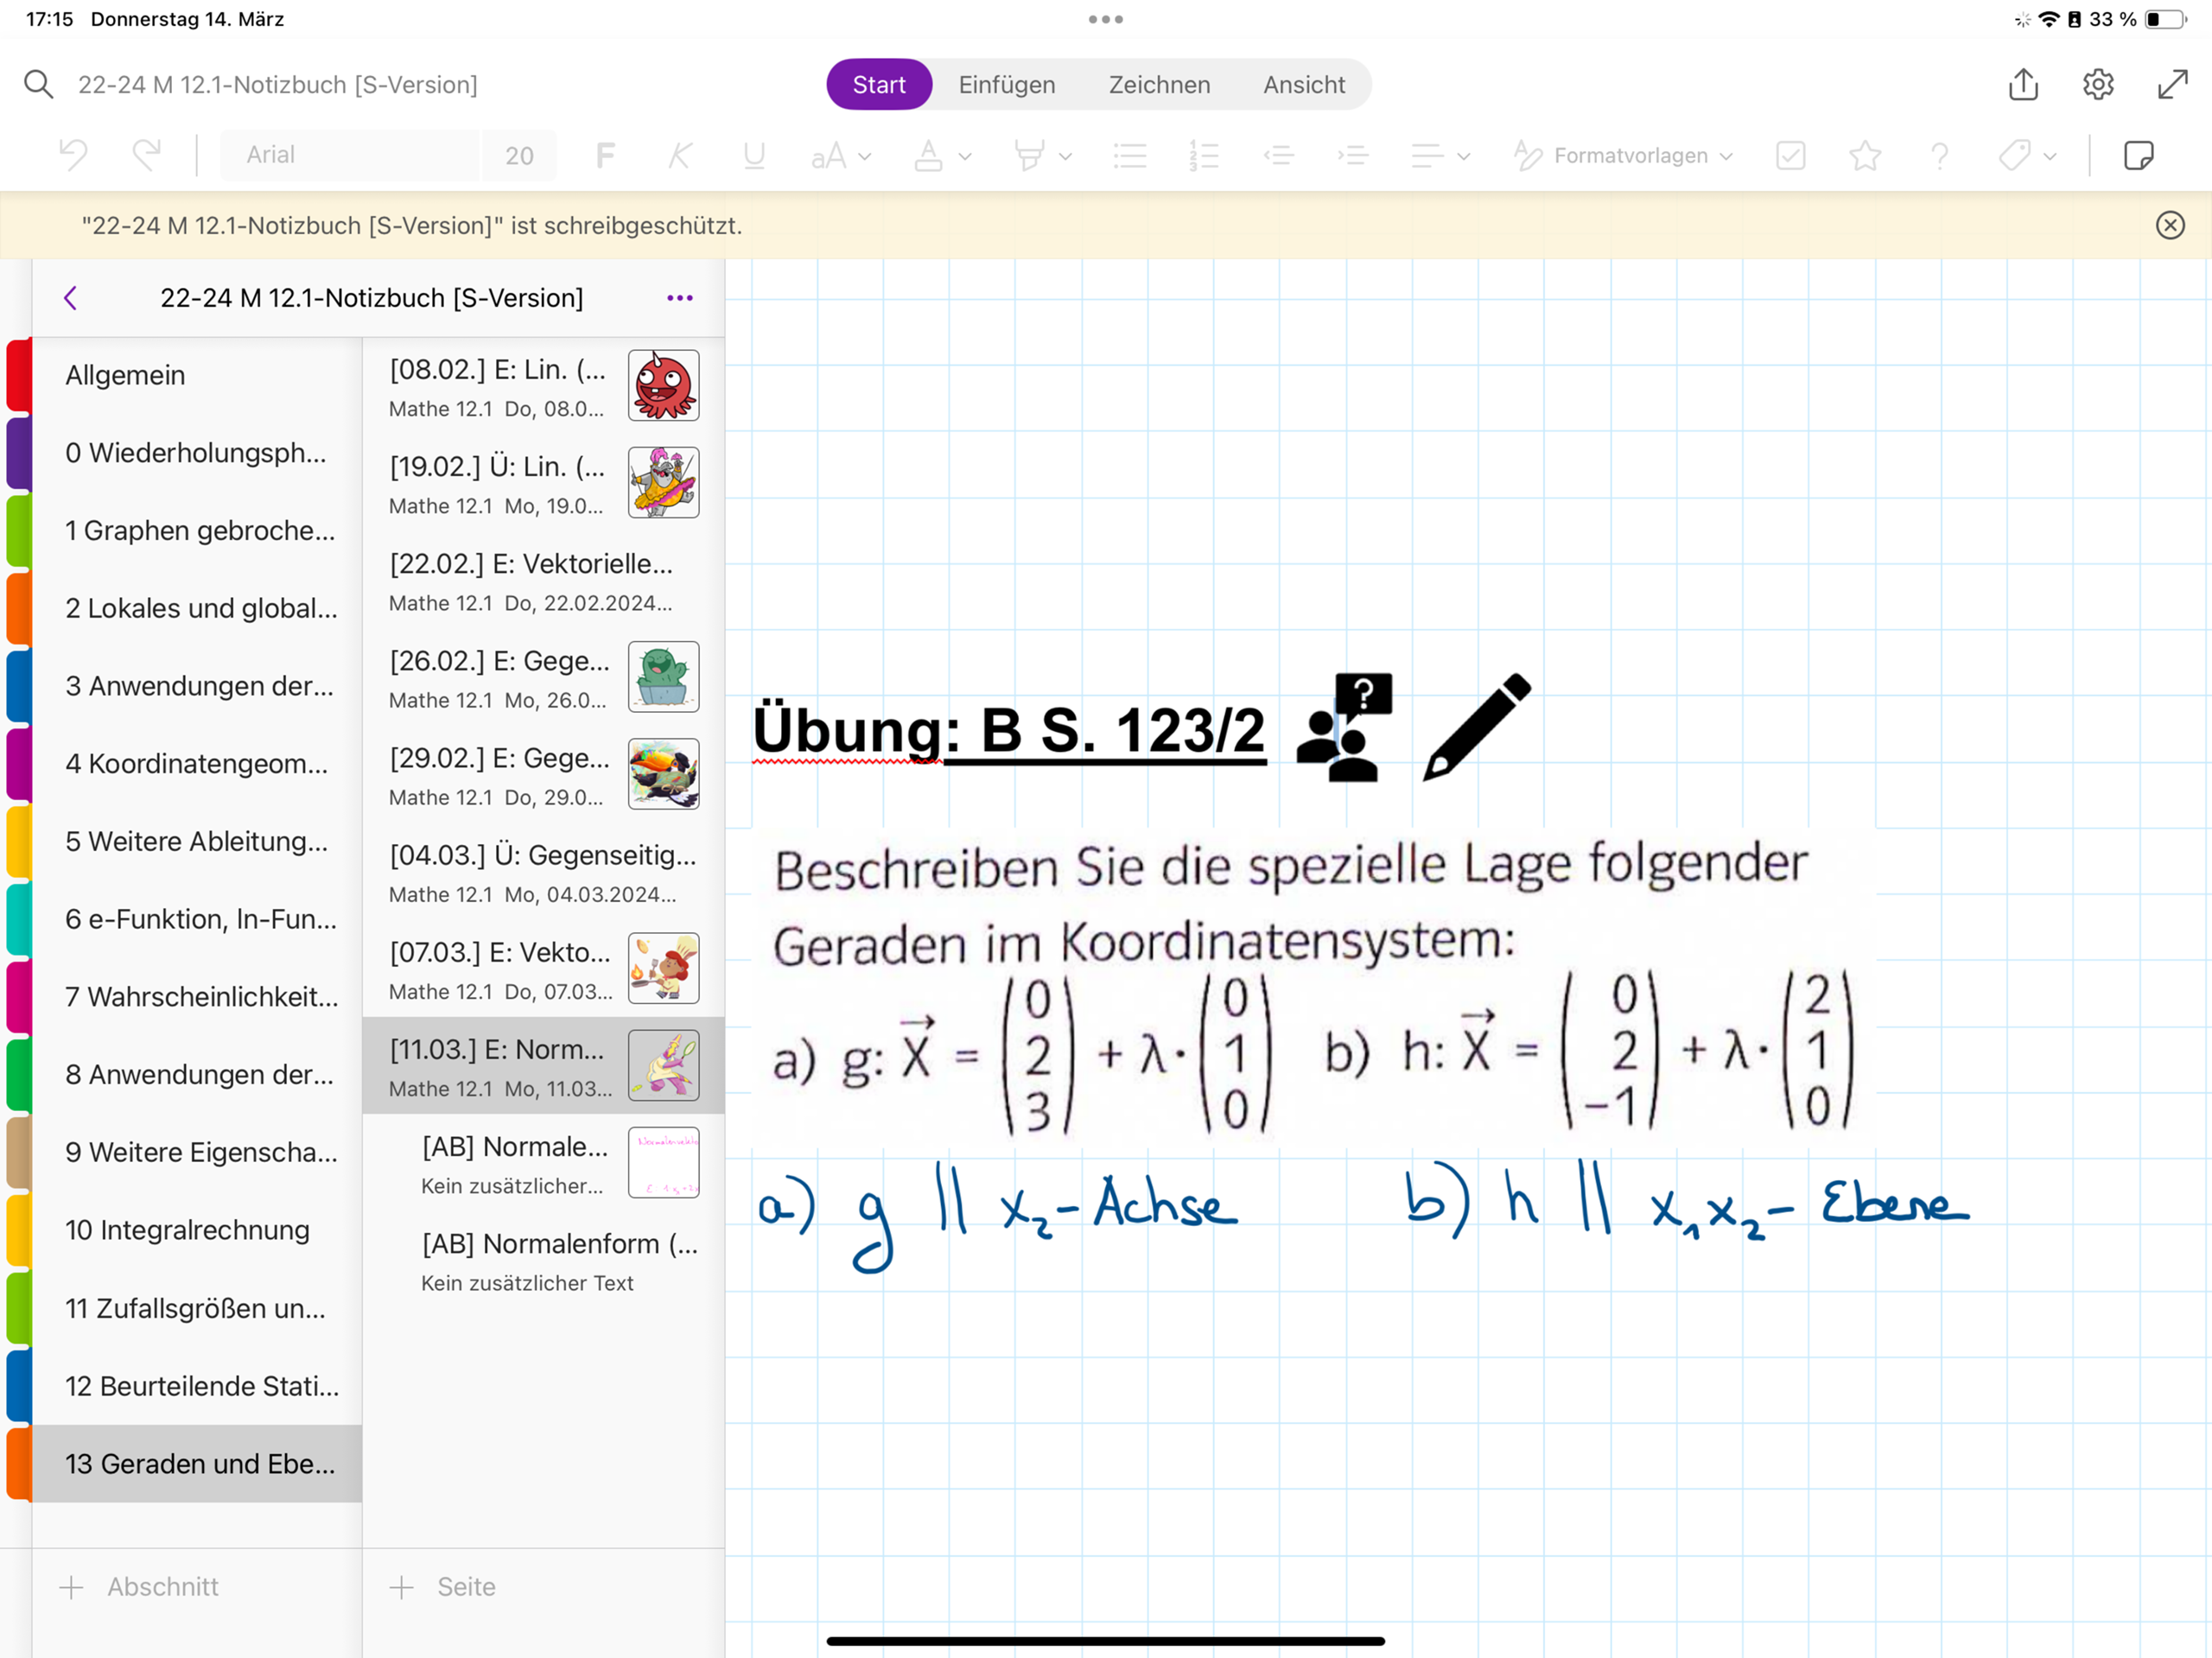The height and width of the screenshot is (1658, 2212).
Task: Open the Einfügen tab
Action: [1006, 84]
